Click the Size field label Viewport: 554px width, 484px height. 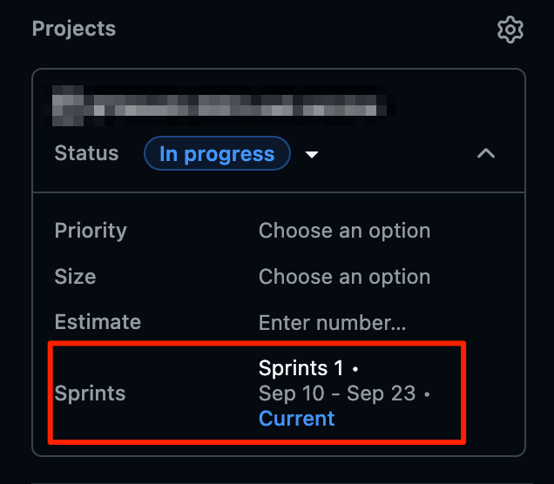click(75, 277)
